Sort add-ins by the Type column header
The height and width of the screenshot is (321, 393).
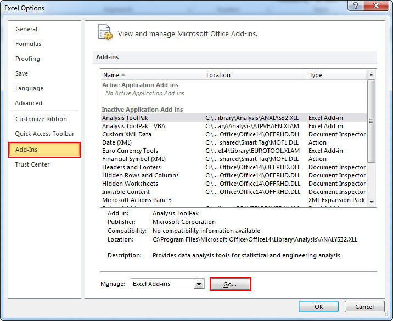pyautogui.click(x=336, y=75)
